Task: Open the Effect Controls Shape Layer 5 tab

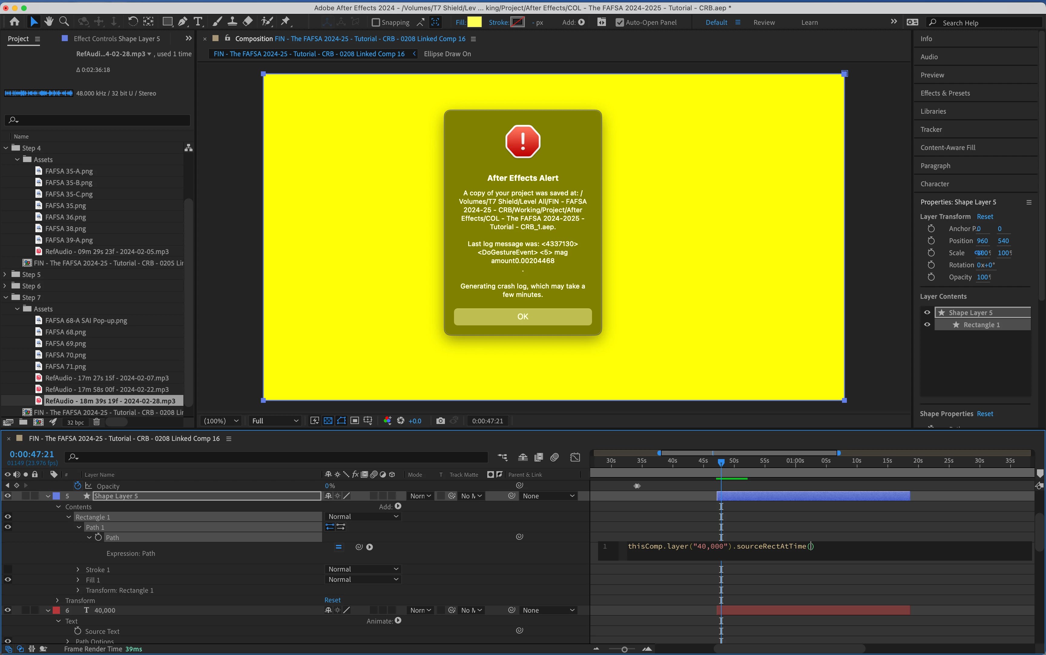Action: 117,38
